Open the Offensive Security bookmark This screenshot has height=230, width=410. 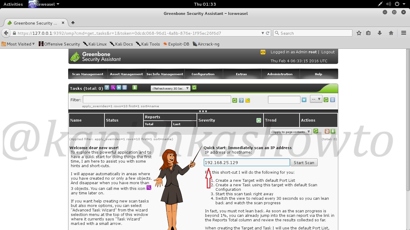coord(59,44)
